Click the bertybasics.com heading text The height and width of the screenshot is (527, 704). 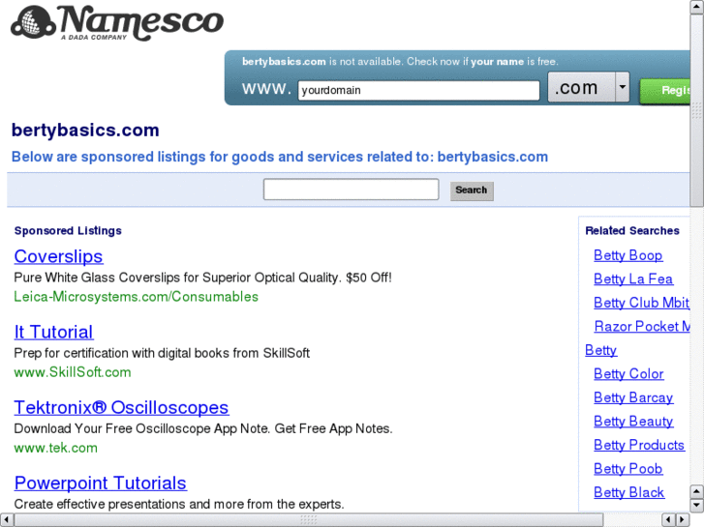(85, 131)
